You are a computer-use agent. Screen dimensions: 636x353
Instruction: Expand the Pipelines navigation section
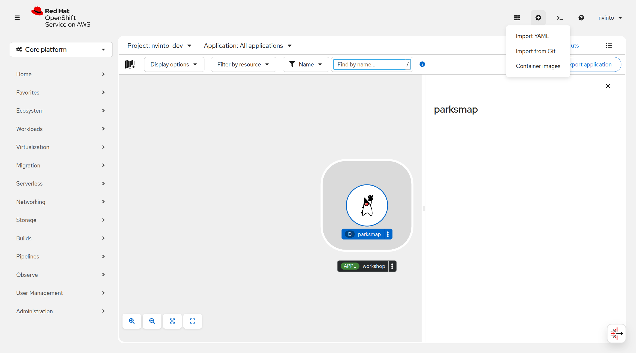[x=61, y=257]
